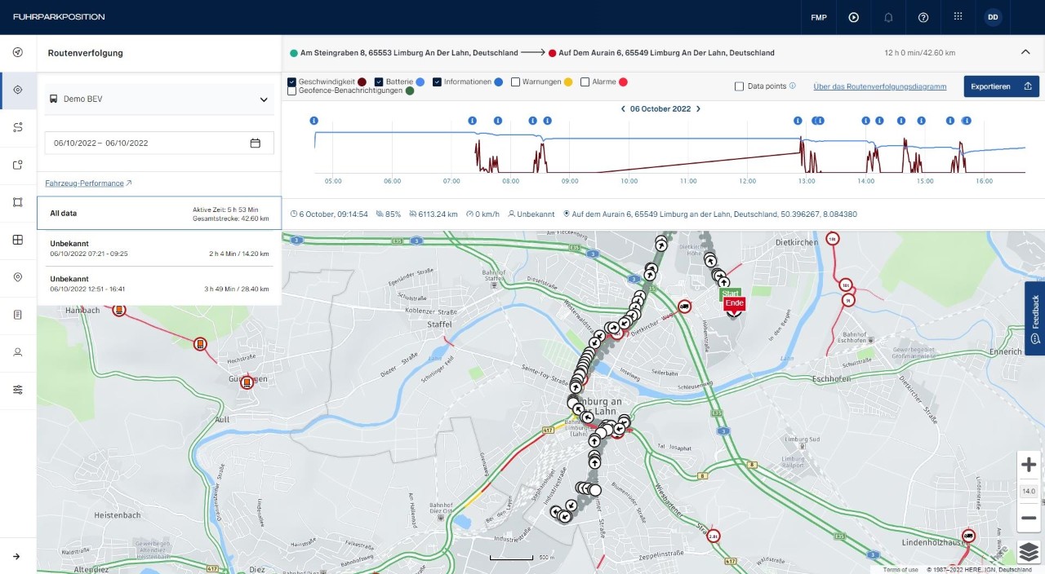The image size is (1045, 574).
Task: Click the Exportieren button
Action: pos(1001,86)
